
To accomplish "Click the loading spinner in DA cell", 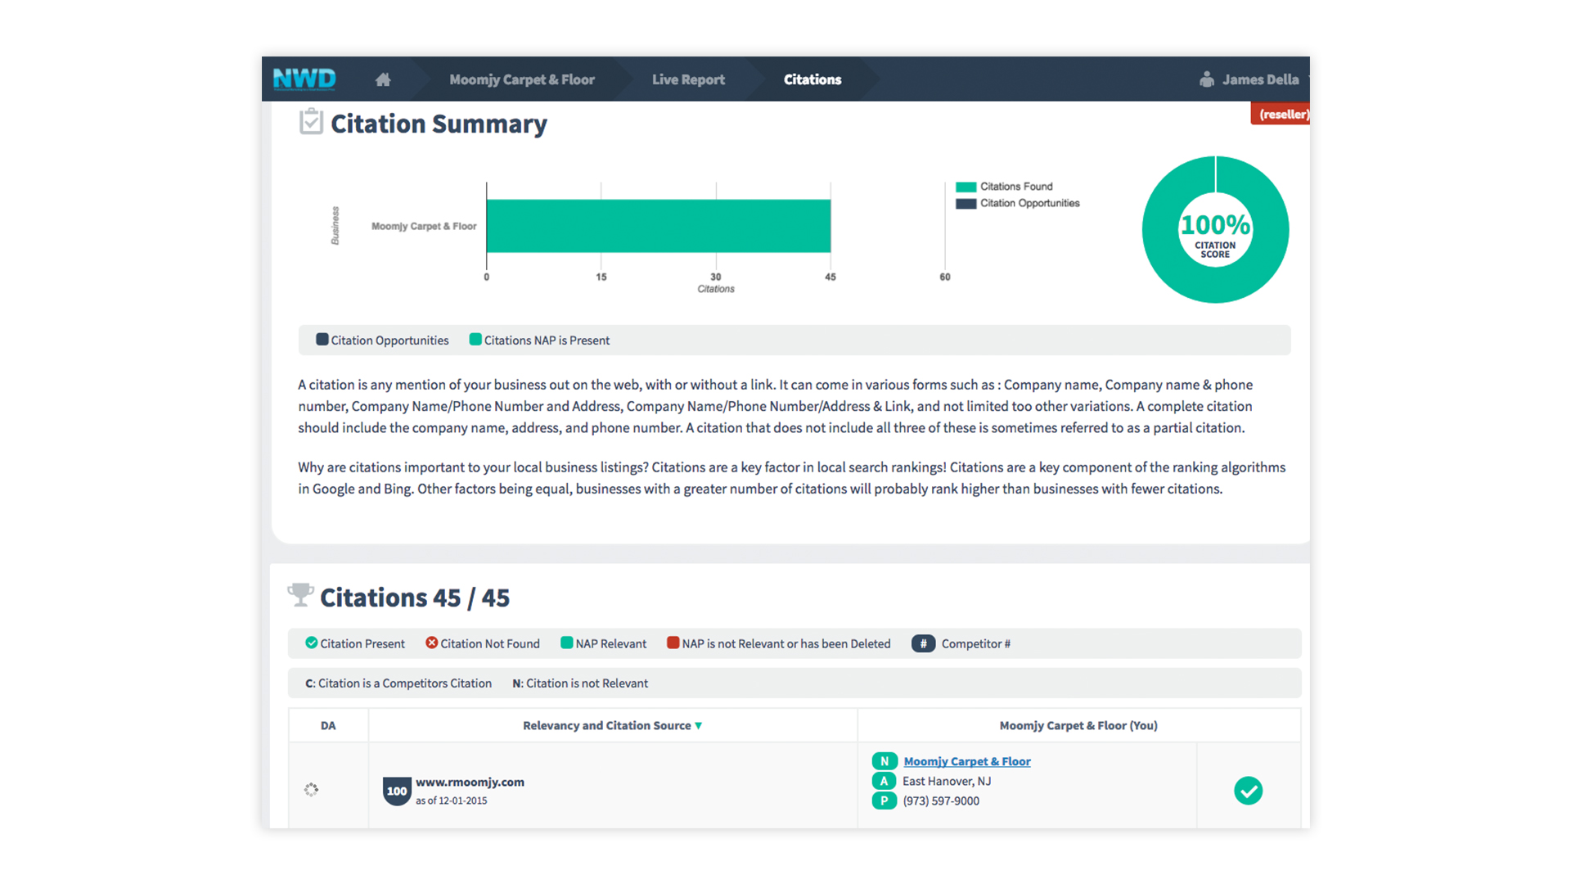I will point(311,790).
